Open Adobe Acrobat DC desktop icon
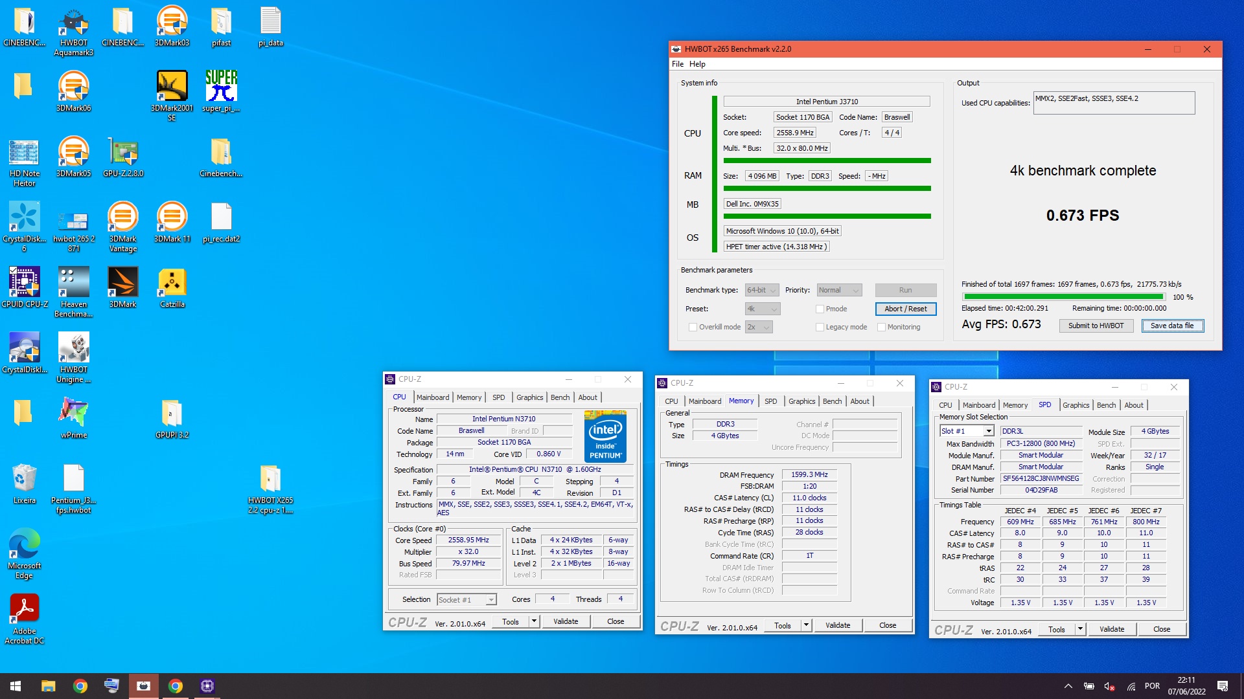Screen dimensions: 1244x699 click(24, 619)
